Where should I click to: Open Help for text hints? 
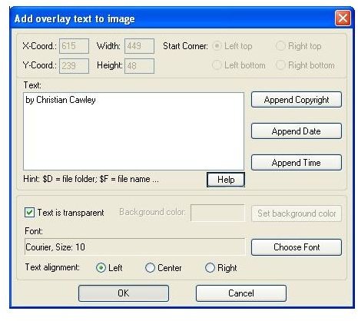click(x=226, y=180)
